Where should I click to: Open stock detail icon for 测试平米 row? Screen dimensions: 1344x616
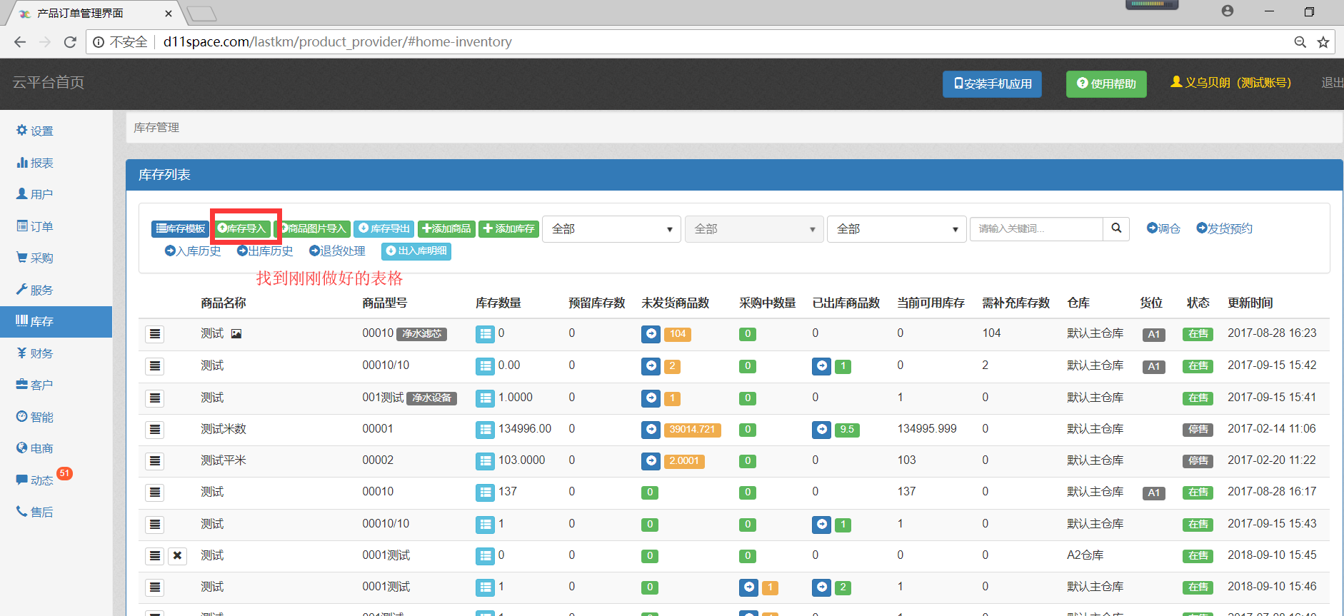485,461
